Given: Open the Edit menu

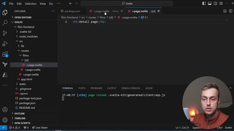Looking at the screenshot, I should point(19,4).
